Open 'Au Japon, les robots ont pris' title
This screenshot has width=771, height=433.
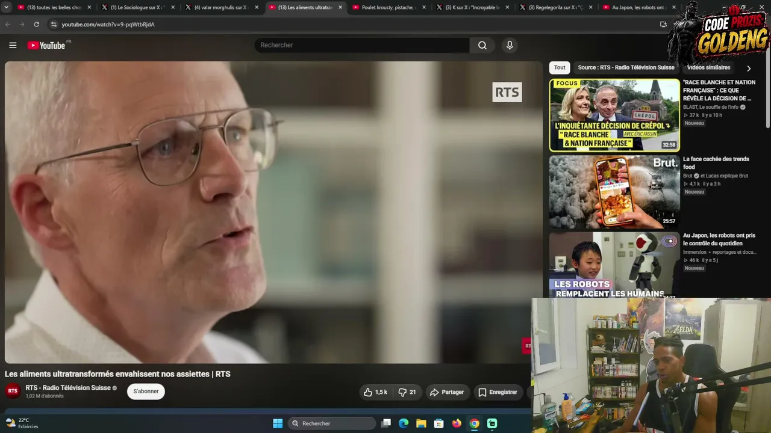[x=719, y=239]
